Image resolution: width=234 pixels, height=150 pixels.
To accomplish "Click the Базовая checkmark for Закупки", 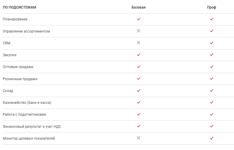I will [139, 55].
